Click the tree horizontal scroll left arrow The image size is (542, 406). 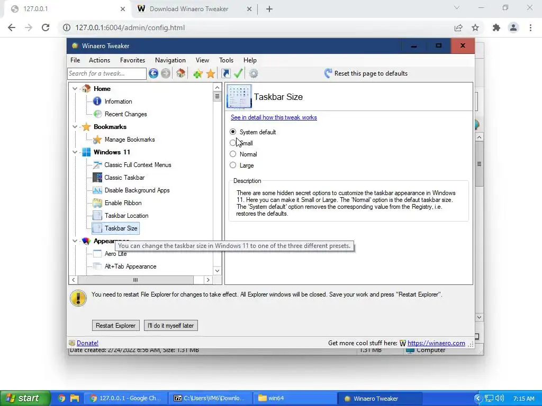(x=73, y=280)
